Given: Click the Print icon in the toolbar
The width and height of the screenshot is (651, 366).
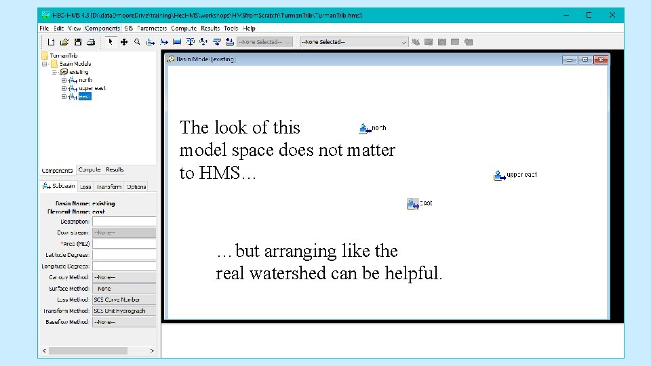Looking at the screenshot, I should pyautogui.click(x=91, y=42).
